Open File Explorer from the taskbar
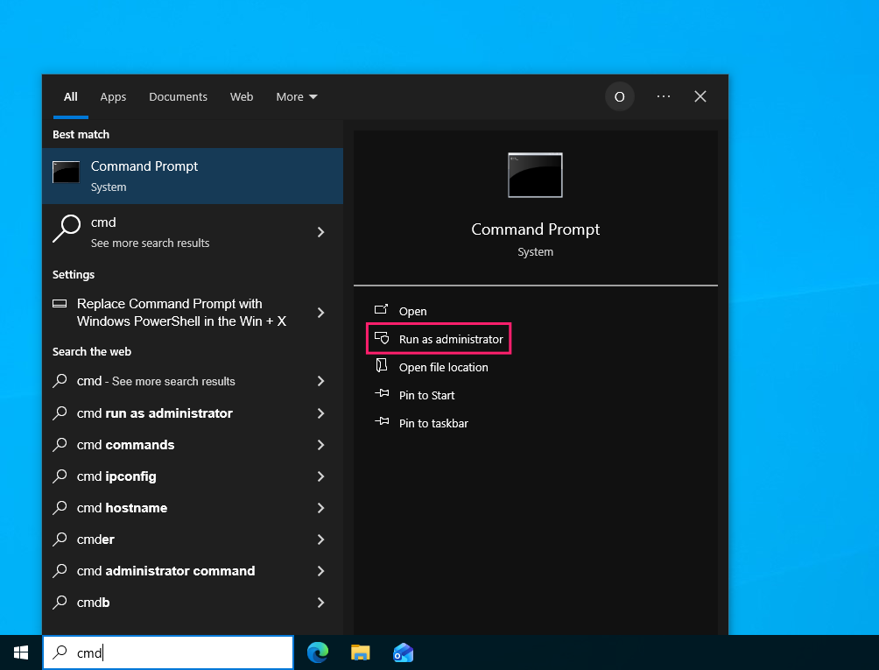 tap(361, 652)
